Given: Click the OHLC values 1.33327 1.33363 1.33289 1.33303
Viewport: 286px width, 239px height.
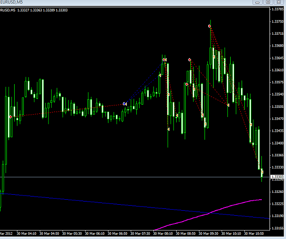Looking at the screenshot, I should tap(43, 10).
